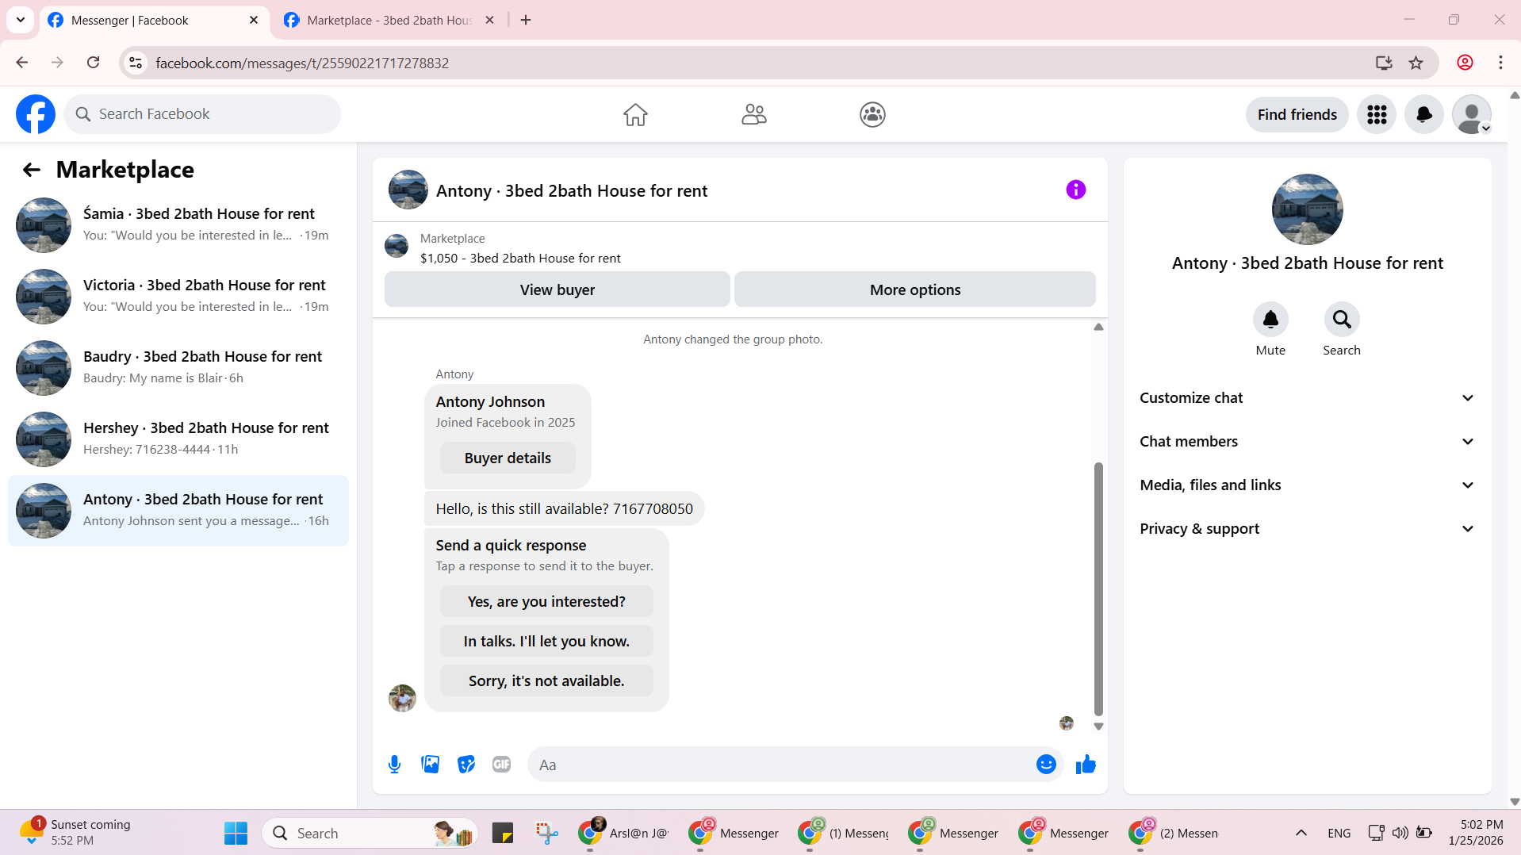Open Victoria's house rental conversation
Screen dimensions: 1521x855
pos(178,296)
